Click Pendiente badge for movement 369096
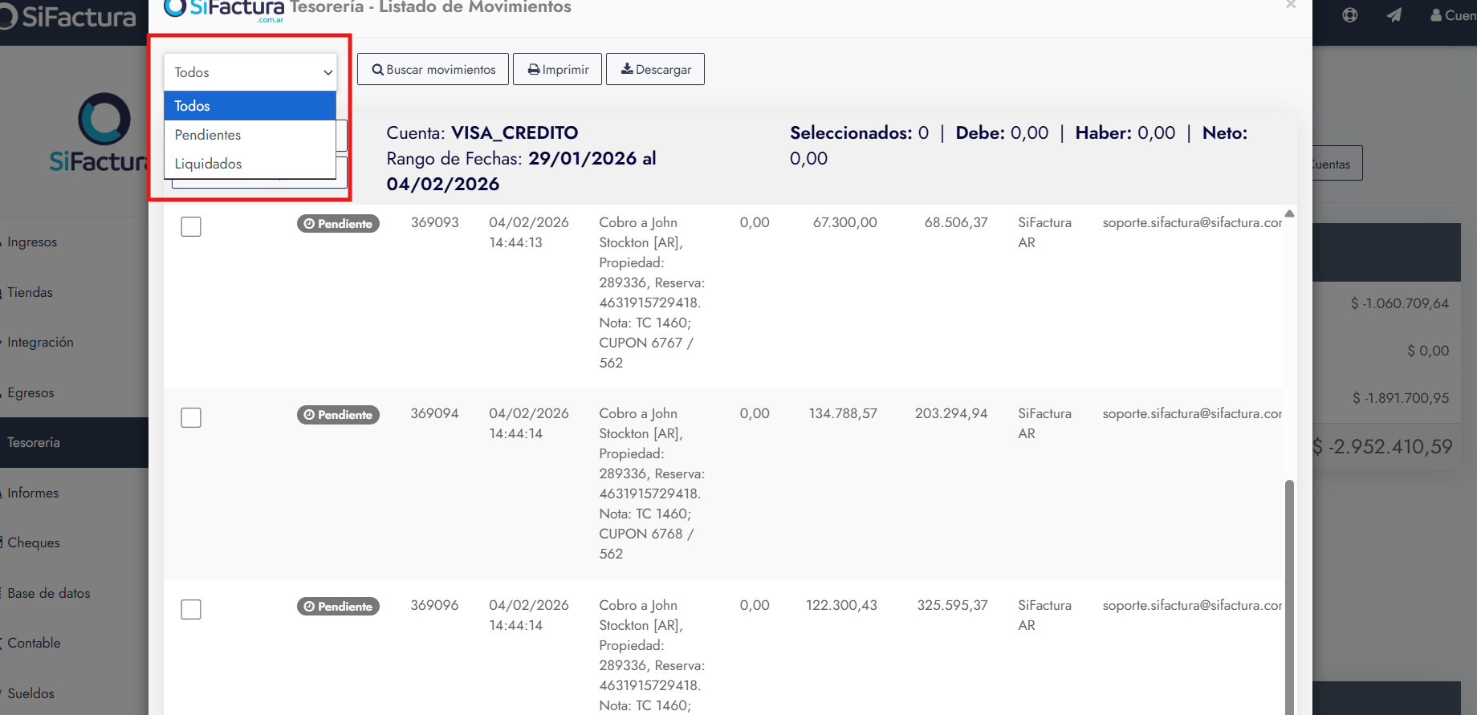 338,607
